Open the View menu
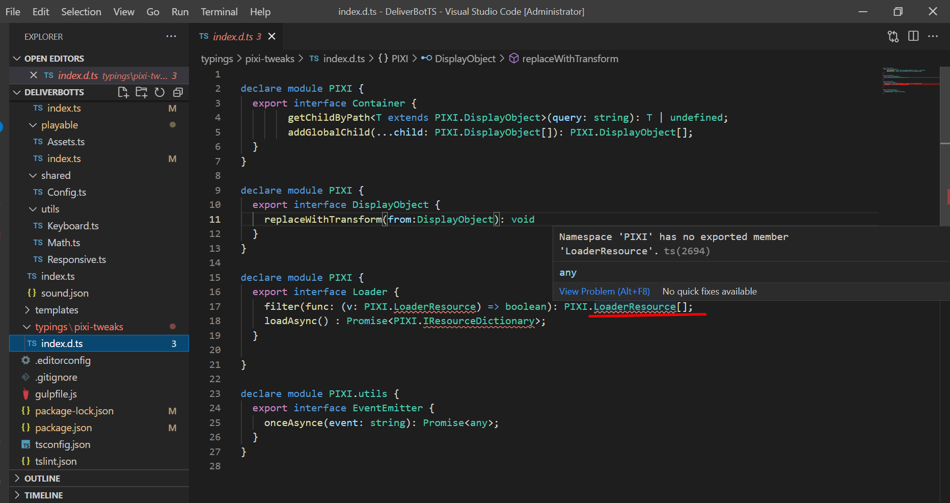 124,11
